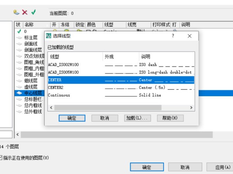Image resolution: width=233 pixels, height=174 pixels.
Task: Click the 选择线型 dialog title icon
Action: pos(49,36)
